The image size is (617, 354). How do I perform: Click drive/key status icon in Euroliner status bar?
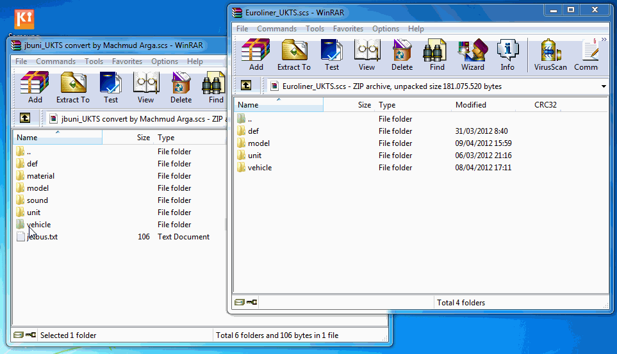point(246,302)
